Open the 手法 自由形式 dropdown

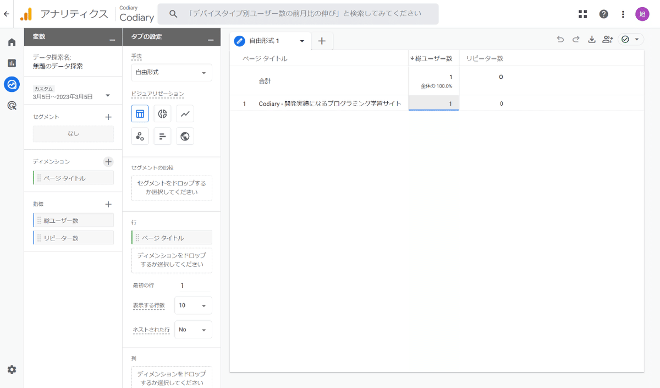pos(171,72)
